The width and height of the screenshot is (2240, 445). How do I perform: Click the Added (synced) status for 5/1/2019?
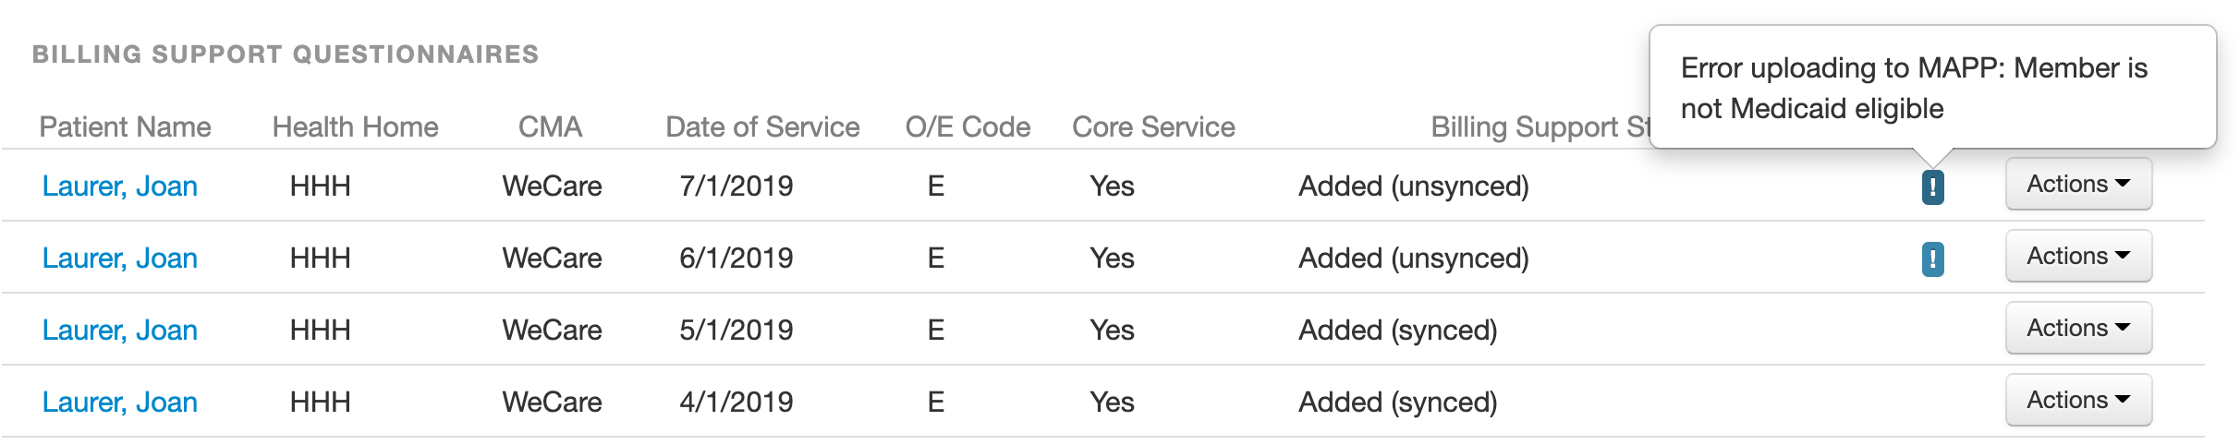pos(1398,331)
